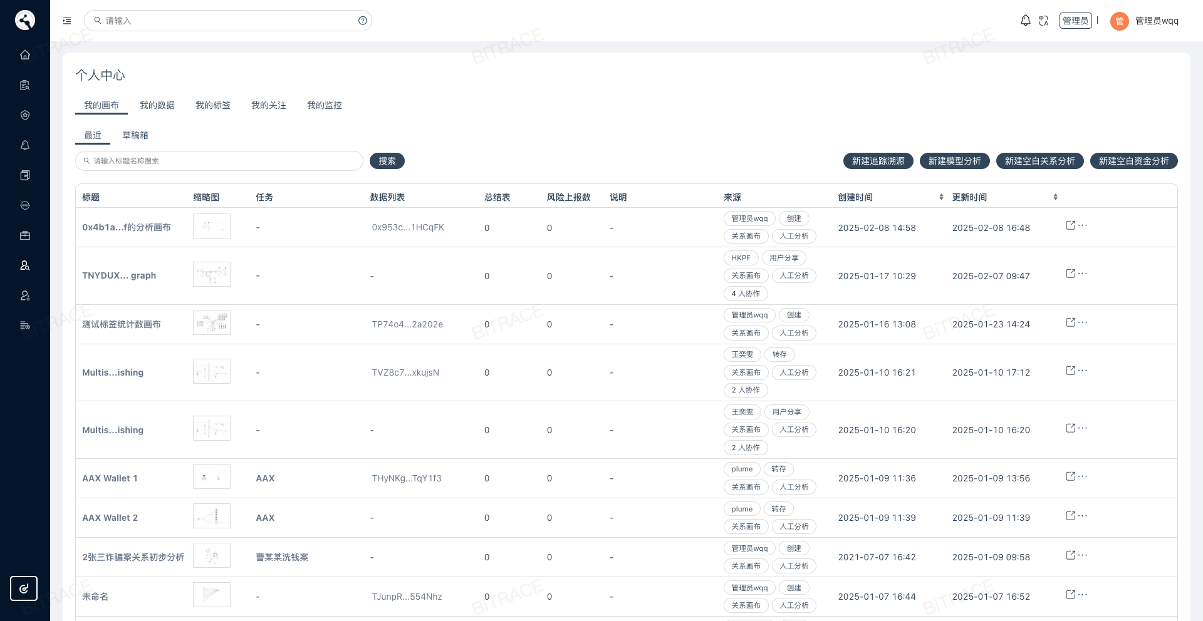Click the HKPF source tag

coord(741,258)
